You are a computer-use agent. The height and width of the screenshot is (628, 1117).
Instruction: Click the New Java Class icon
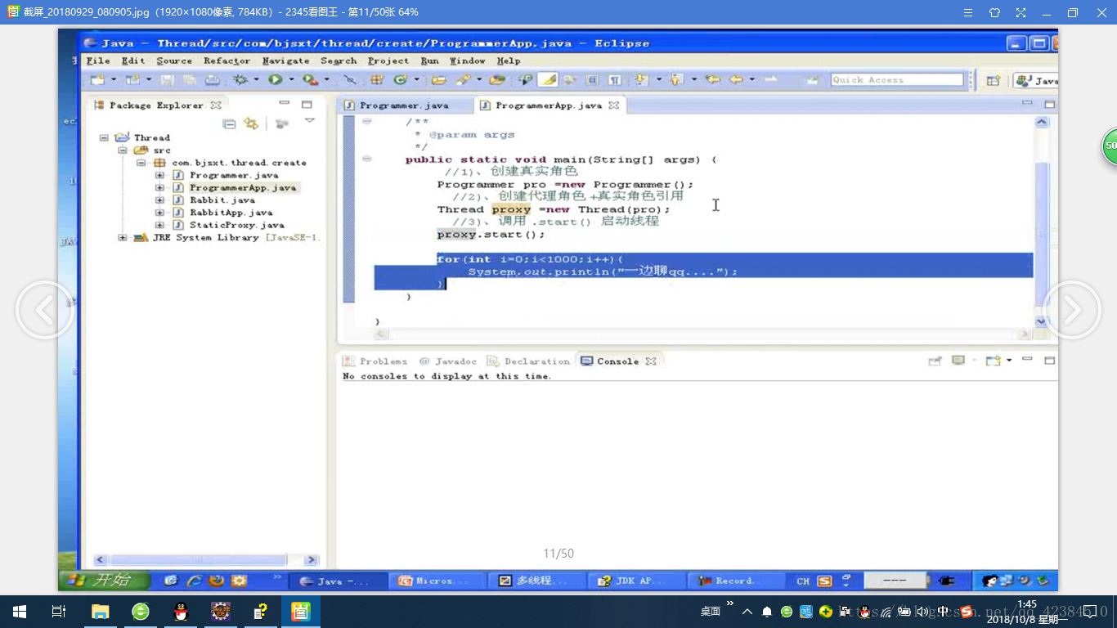point(400,79)
